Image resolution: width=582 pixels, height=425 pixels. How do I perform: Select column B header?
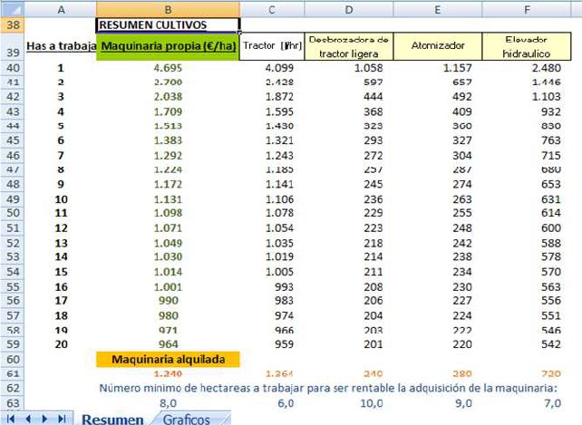(x=168, y=8)
